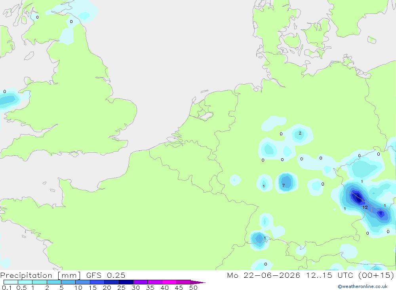Click the '12' precipitation value on the map
This screenshot has width=396, height=290.
click(x=365, y=207)
